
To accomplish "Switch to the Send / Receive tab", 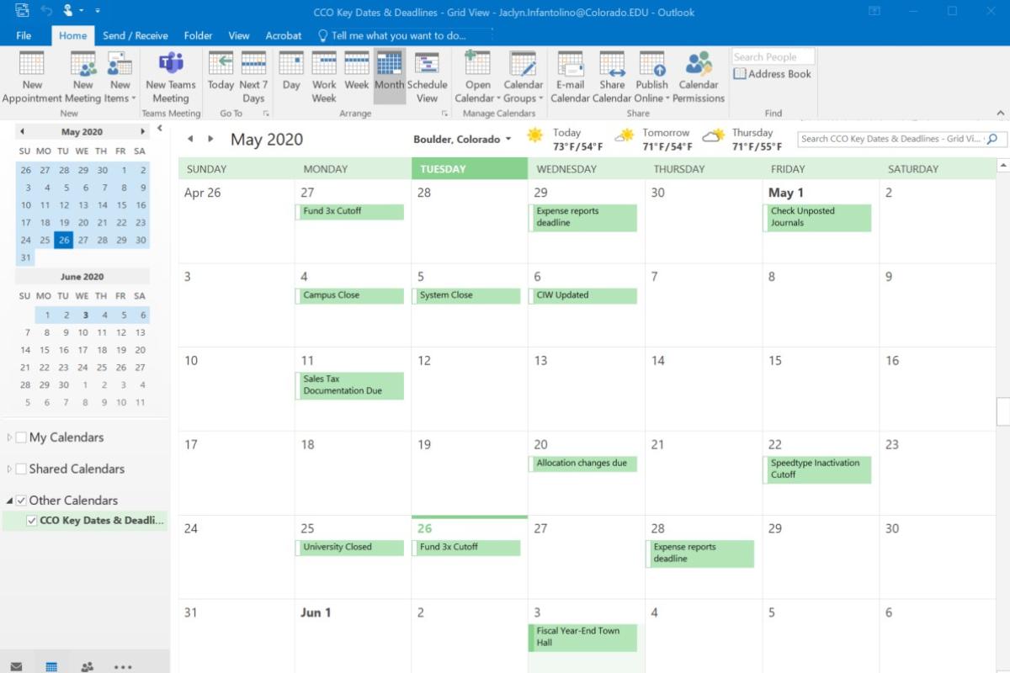I will coord(135,35).
